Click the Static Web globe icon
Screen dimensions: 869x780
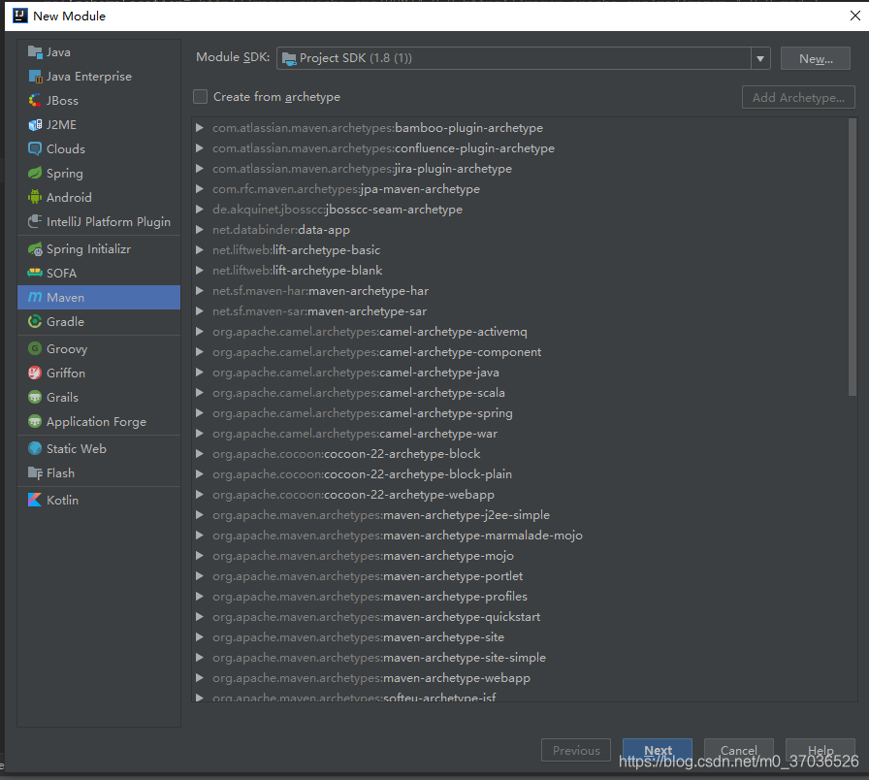point(35,448)
